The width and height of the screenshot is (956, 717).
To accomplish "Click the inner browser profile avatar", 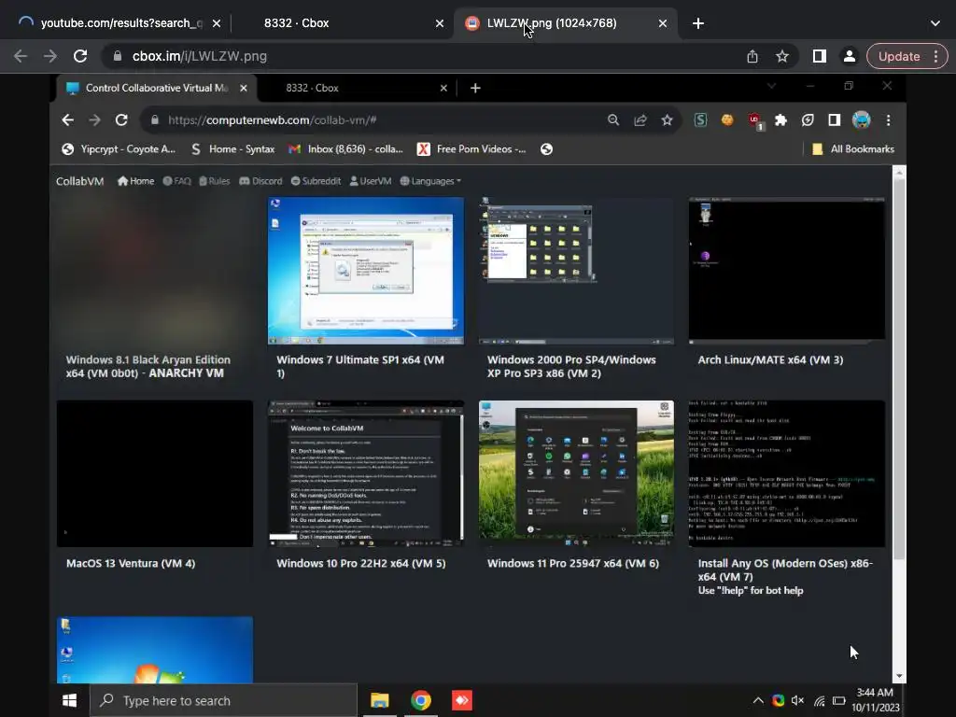I will (862, 120).
